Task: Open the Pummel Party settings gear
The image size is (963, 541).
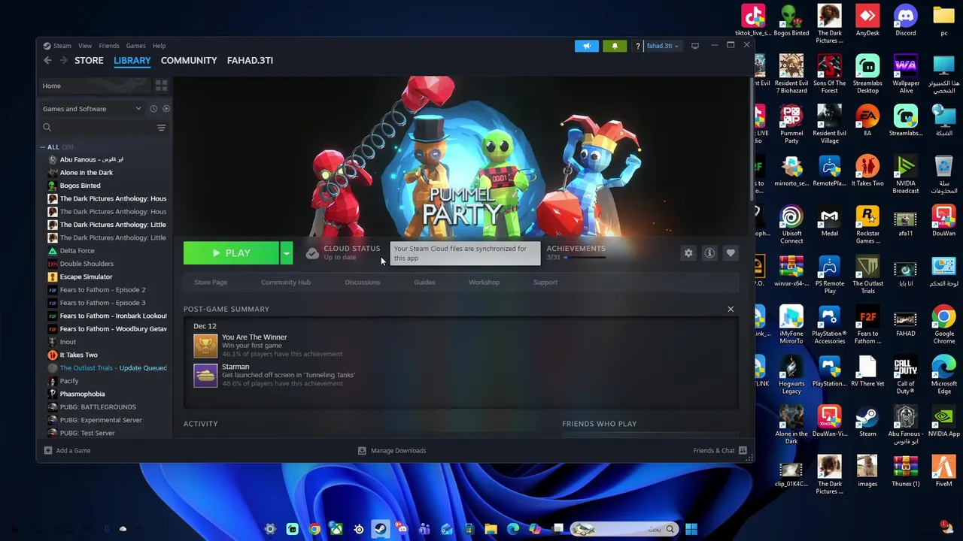Action: tap(688, 253)
